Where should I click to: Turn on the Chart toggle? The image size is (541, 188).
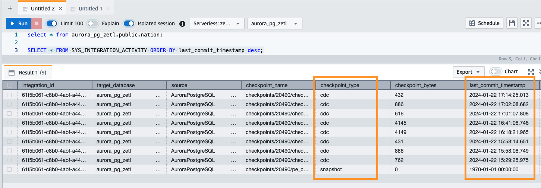click(496, 71)
